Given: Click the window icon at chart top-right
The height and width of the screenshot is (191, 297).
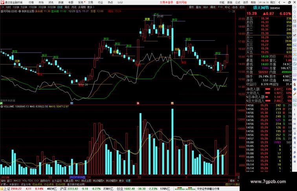Looking at the screenshot, I should pyautogui.click(x=233, y=11).
